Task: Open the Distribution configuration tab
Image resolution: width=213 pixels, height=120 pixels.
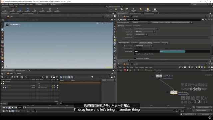Action: [157, 43]
